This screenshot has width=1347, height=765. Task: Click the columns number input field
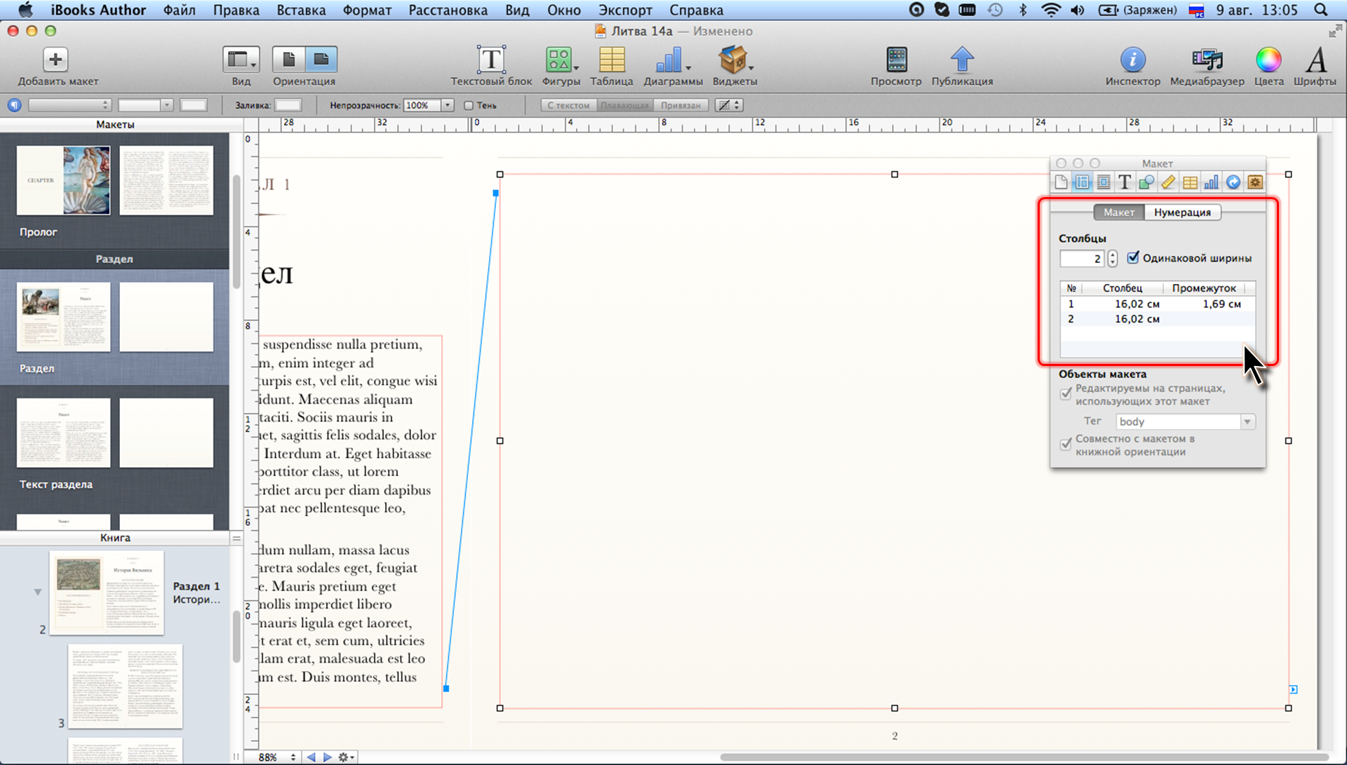pos(1082,258)
